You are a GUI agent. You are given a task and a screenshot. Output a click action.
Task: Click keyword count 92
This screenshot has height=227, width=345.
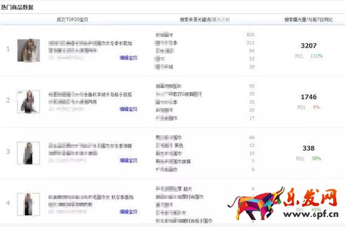(x=252, y=86)
